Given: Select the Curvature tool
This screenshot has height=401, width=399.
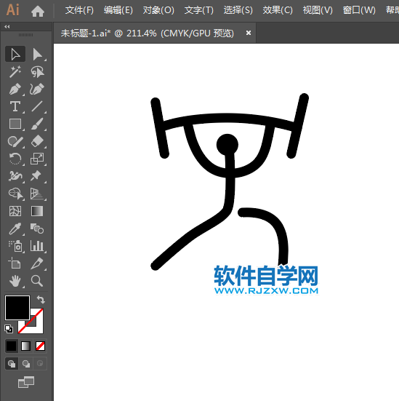Looking at the screenshot, I should point(37,89).
